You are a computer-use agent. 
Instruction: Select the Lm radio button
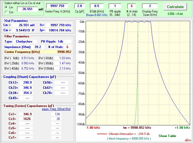[x=6, y=7]
